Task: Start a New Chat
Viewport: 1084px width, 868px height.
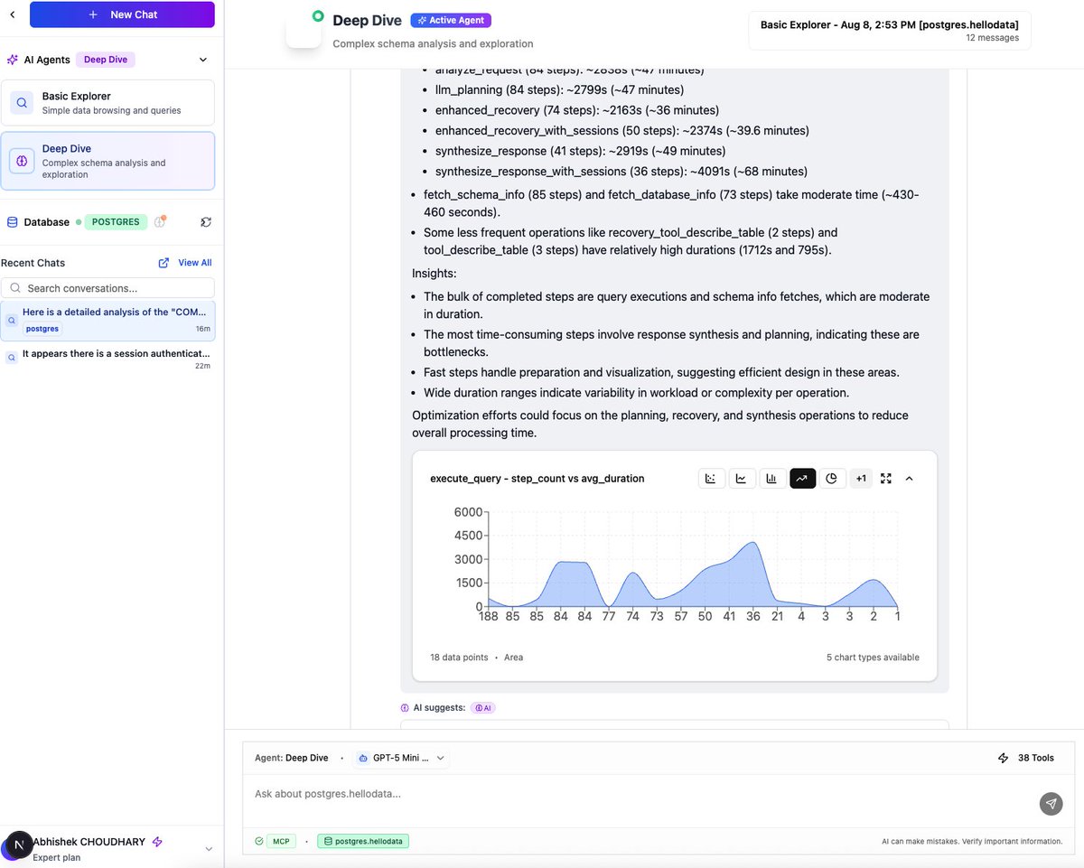Action: [x=122, y=14]
